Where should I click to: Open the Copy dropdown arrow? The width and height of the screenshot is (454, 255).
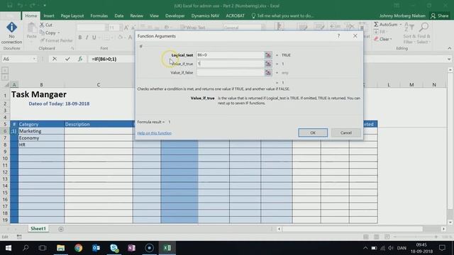[58, 33]
